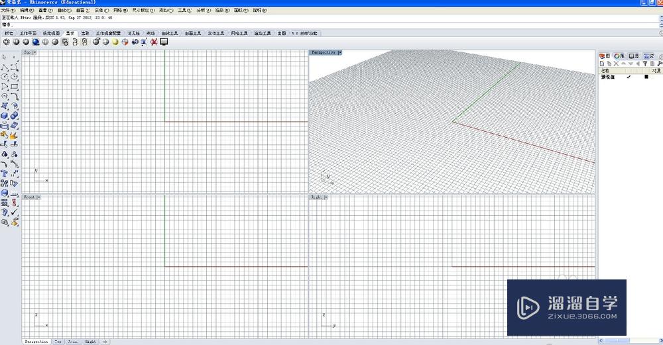Click the blue rendered display mode sphere
Viewport: 663px width, 345px height.
(x=36, y=42)
